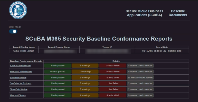Click the red 15 tests failed badge
Screen dimensions: 198x102
(x=113, y=66)
